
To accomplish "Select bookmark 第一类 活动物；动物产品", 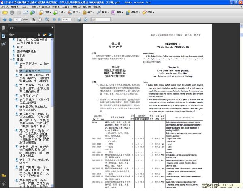I will 34,65.
